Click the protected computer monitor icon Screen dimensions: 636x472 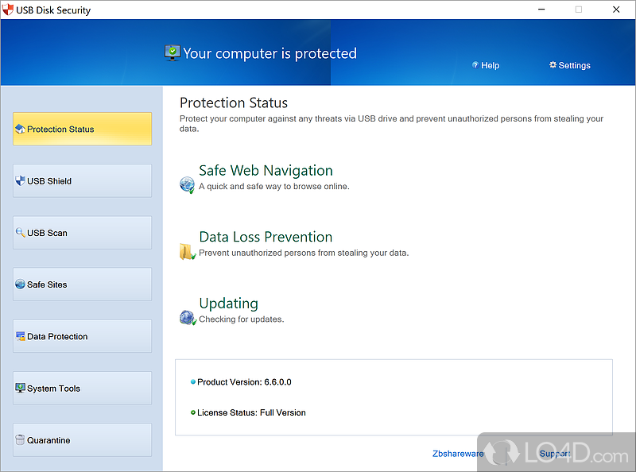point(172,53)
